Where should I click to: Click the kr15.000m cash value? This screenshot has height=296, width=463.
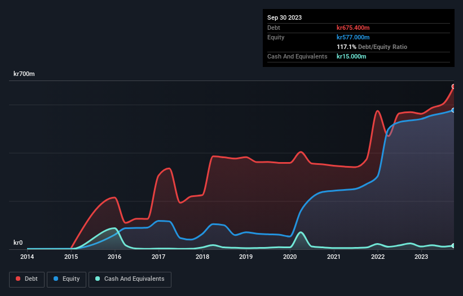(351, 56)
